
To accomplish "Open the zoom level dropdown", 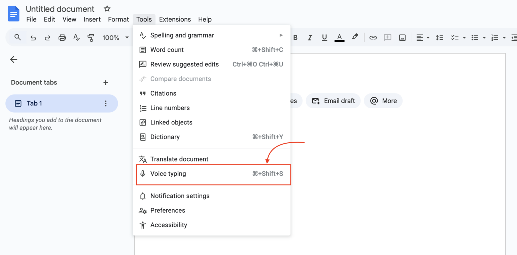I will point(115,37).
